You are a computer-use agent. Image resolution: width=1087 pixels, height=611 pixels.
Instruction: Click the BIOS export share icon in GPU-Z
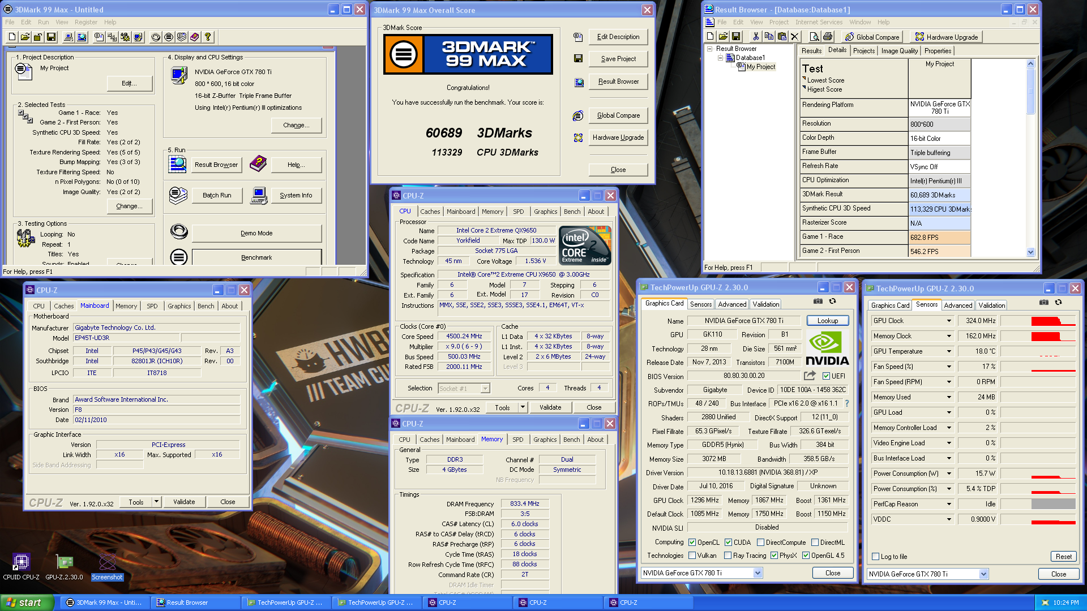click(x=810, y=376)
